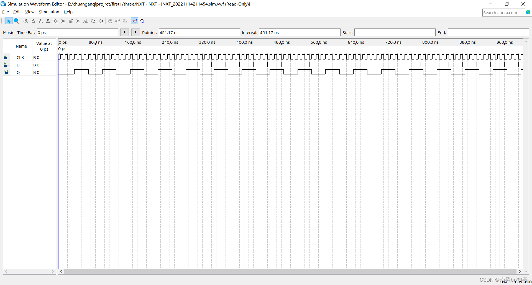Click the globe icon beside search box

(528, 12)
